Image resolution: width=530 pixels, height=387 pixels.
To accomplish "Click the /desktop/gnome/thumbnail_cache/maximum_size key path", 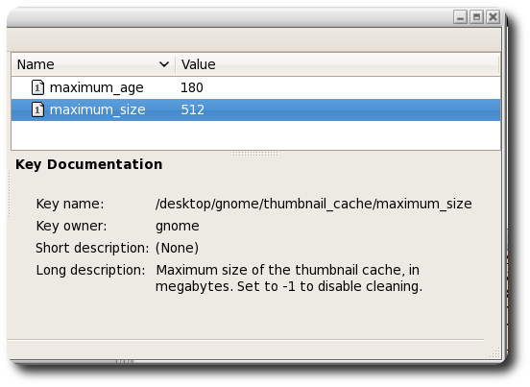I will tap(313, 204).
